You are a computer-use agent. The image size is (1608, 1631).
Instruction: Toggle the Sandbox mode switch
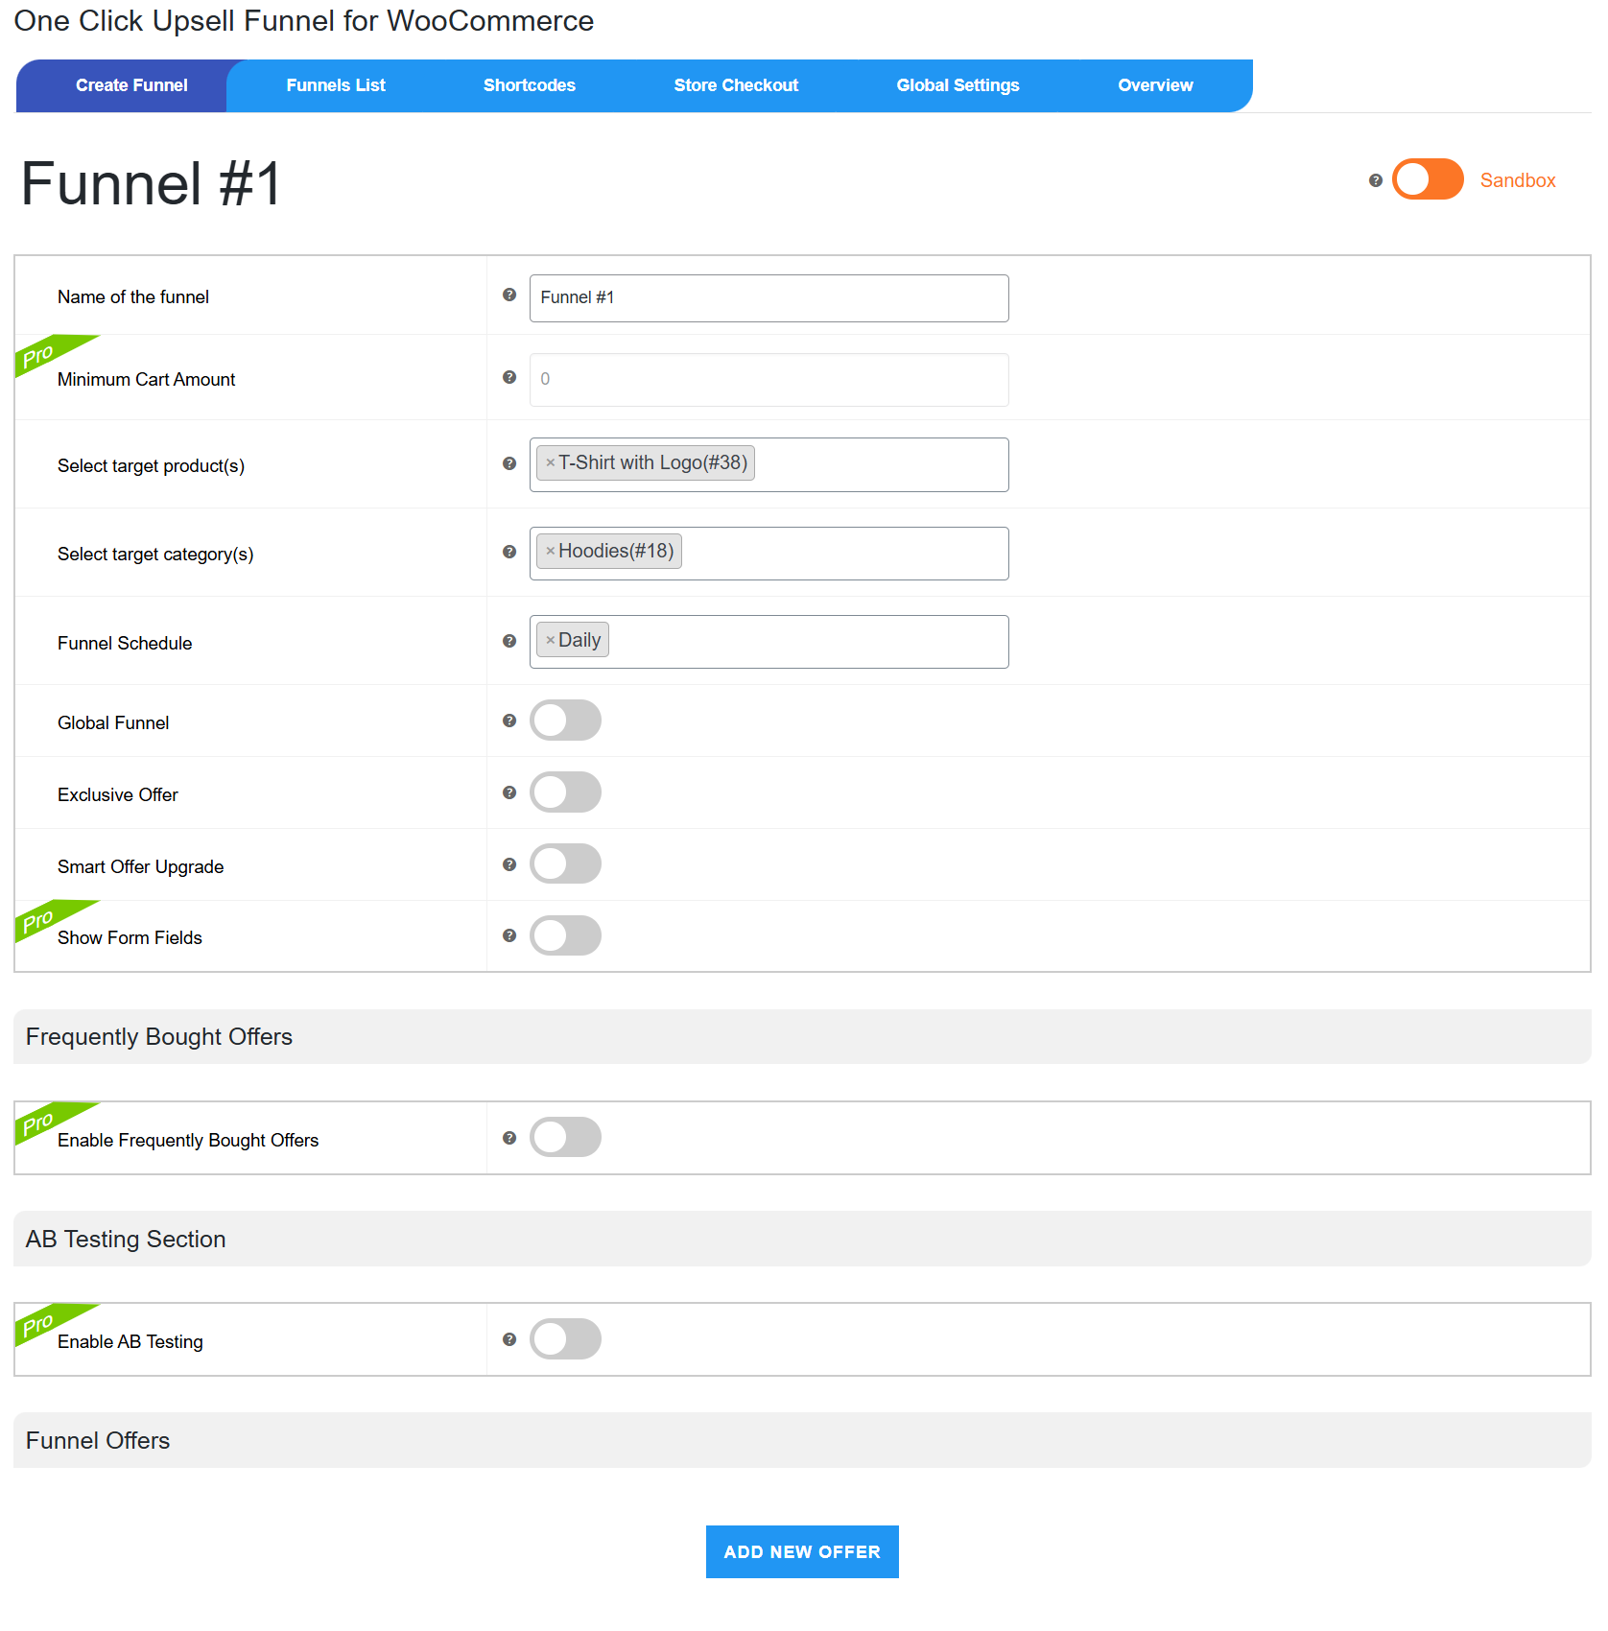pyautogui.click(x=1427, y=179)
